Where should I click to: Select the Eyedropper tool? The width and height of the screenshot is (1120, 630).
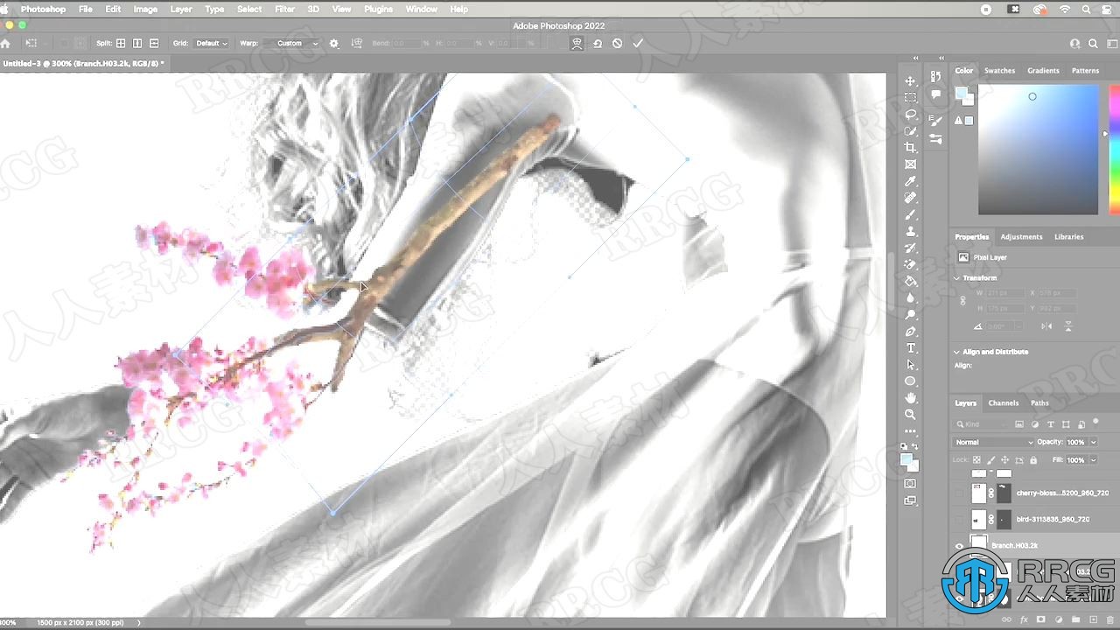910,181
